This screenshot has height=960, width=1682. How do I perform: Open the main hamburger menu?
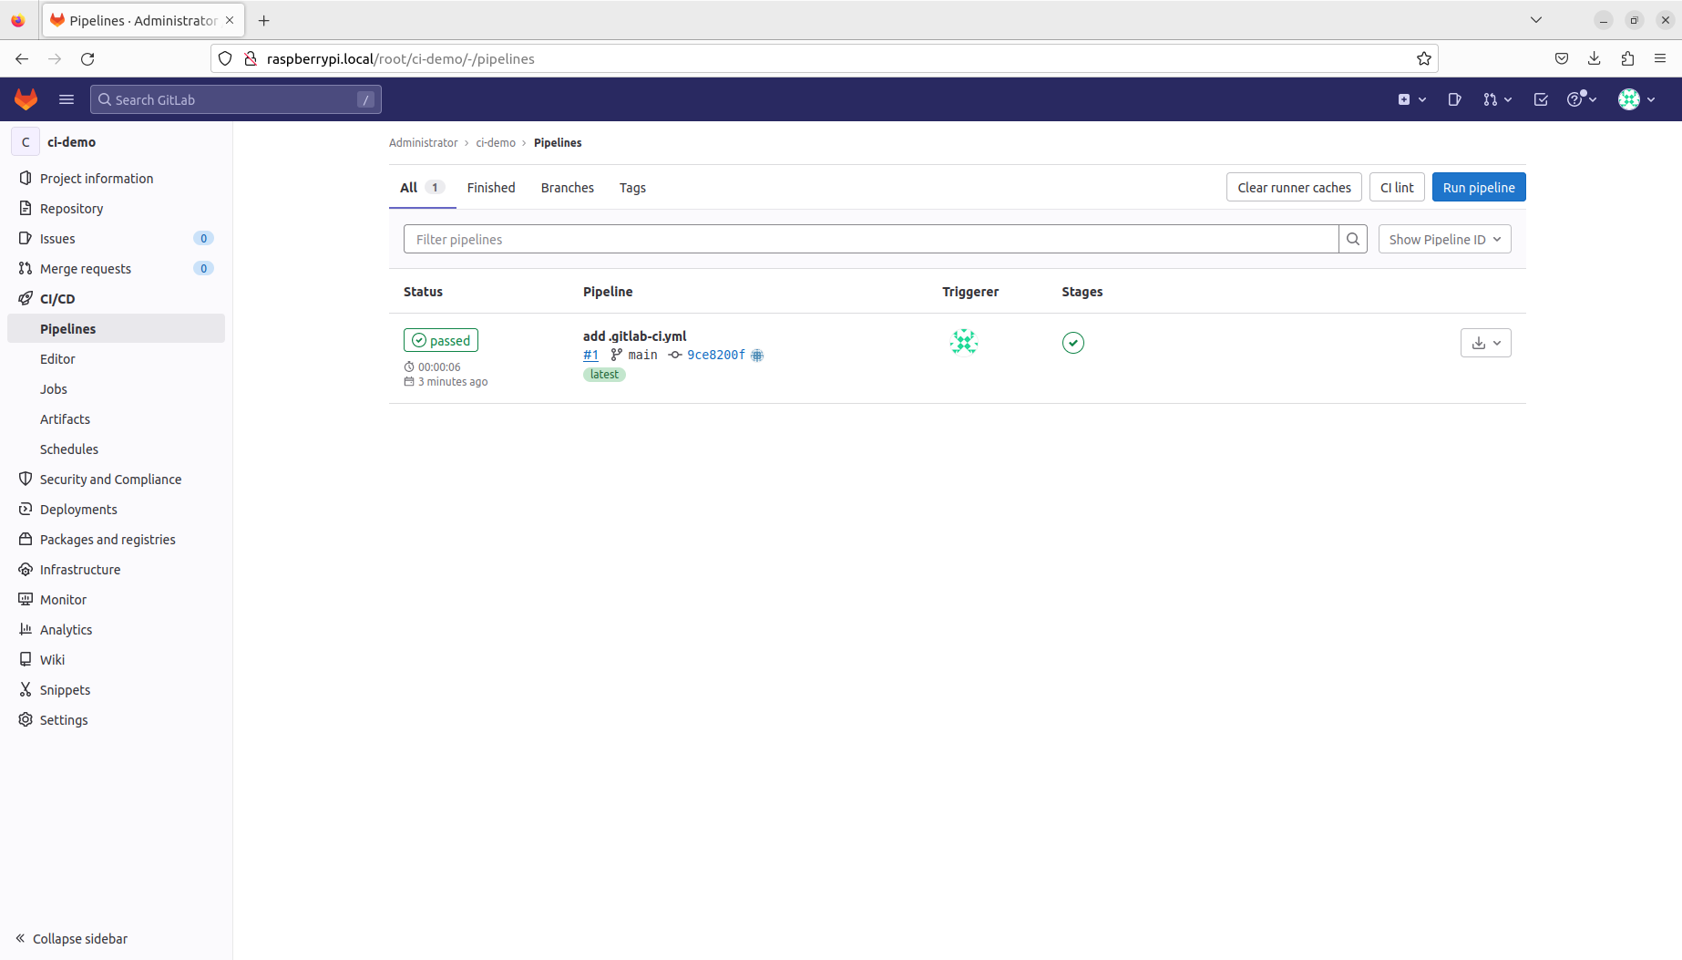tap(67, 99)
